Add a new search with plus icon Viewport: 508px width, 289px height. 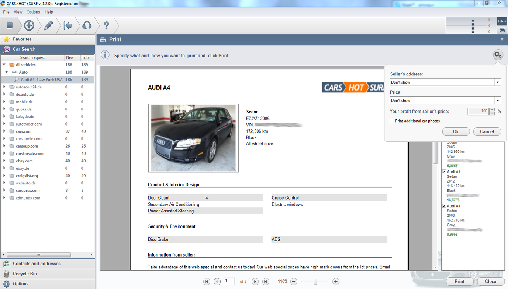(29, 25)
